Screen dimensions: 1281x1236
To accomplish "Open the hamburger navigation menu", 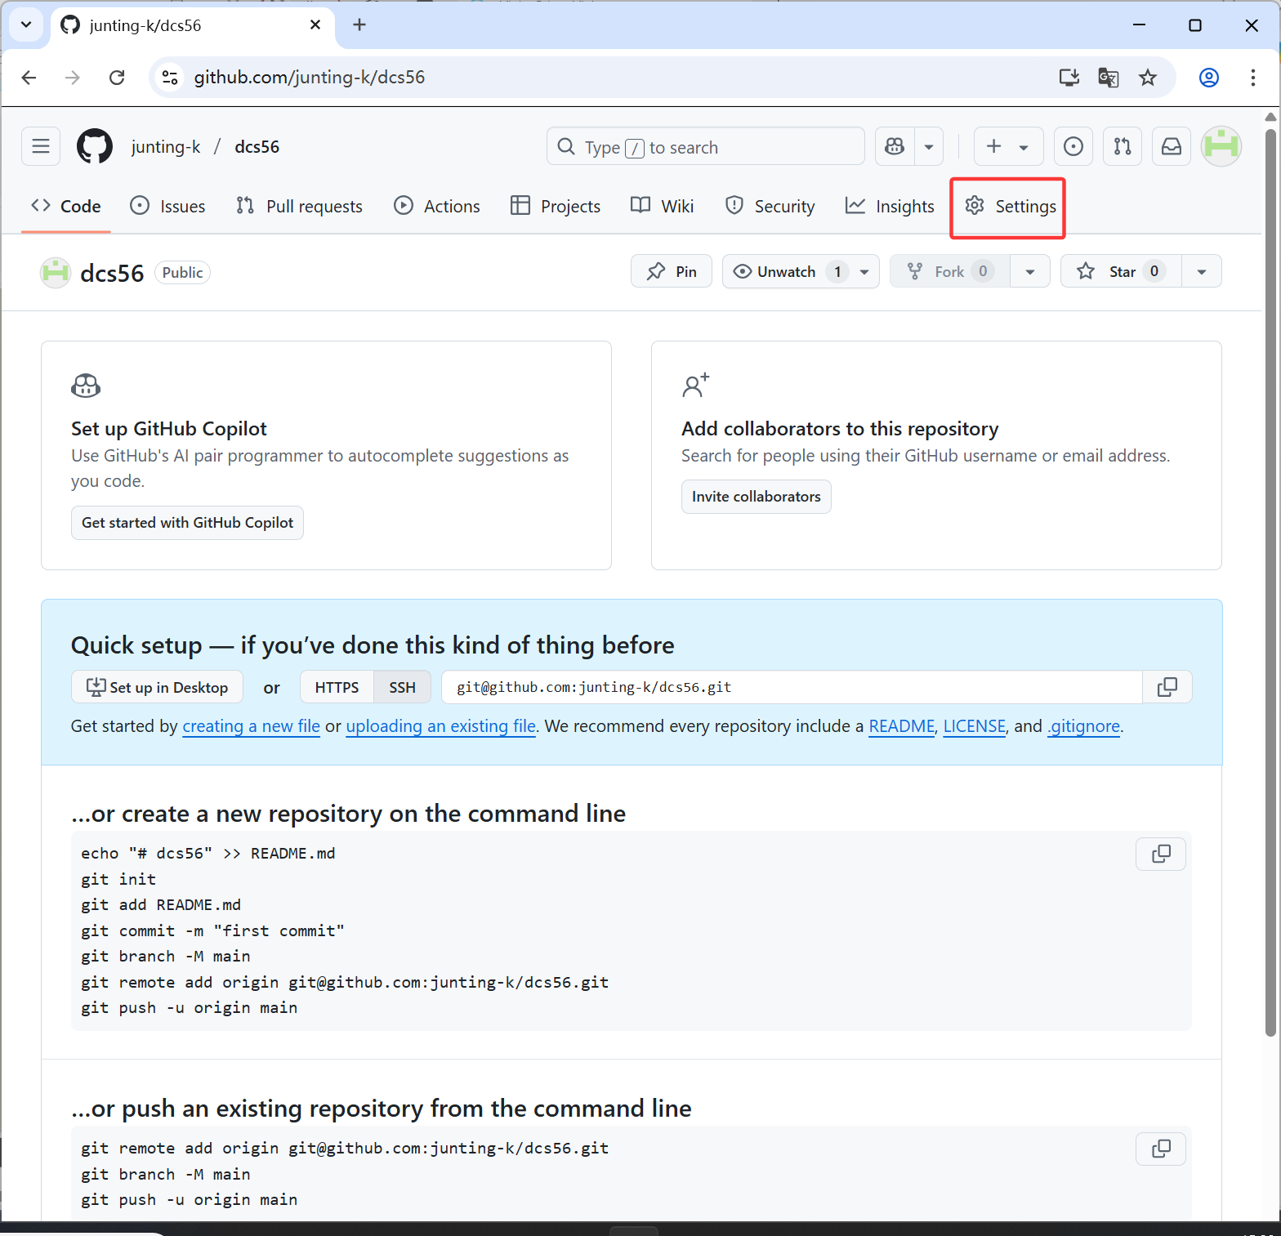I will (x=41, y=147).
